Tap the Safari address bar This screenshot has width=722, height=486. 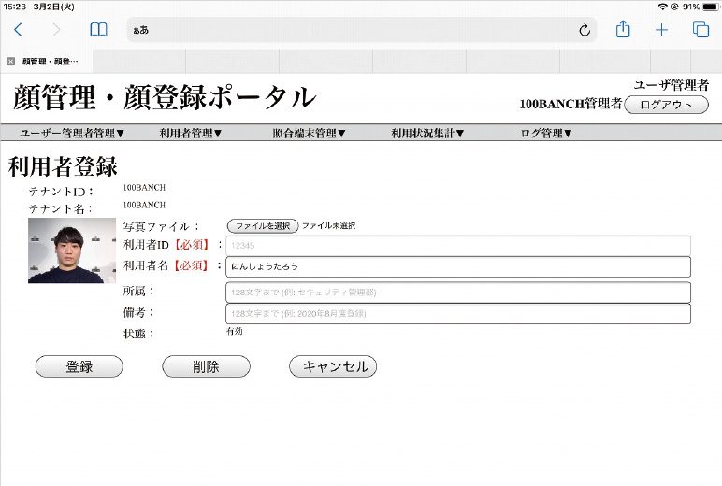click(x=355, y=30)
